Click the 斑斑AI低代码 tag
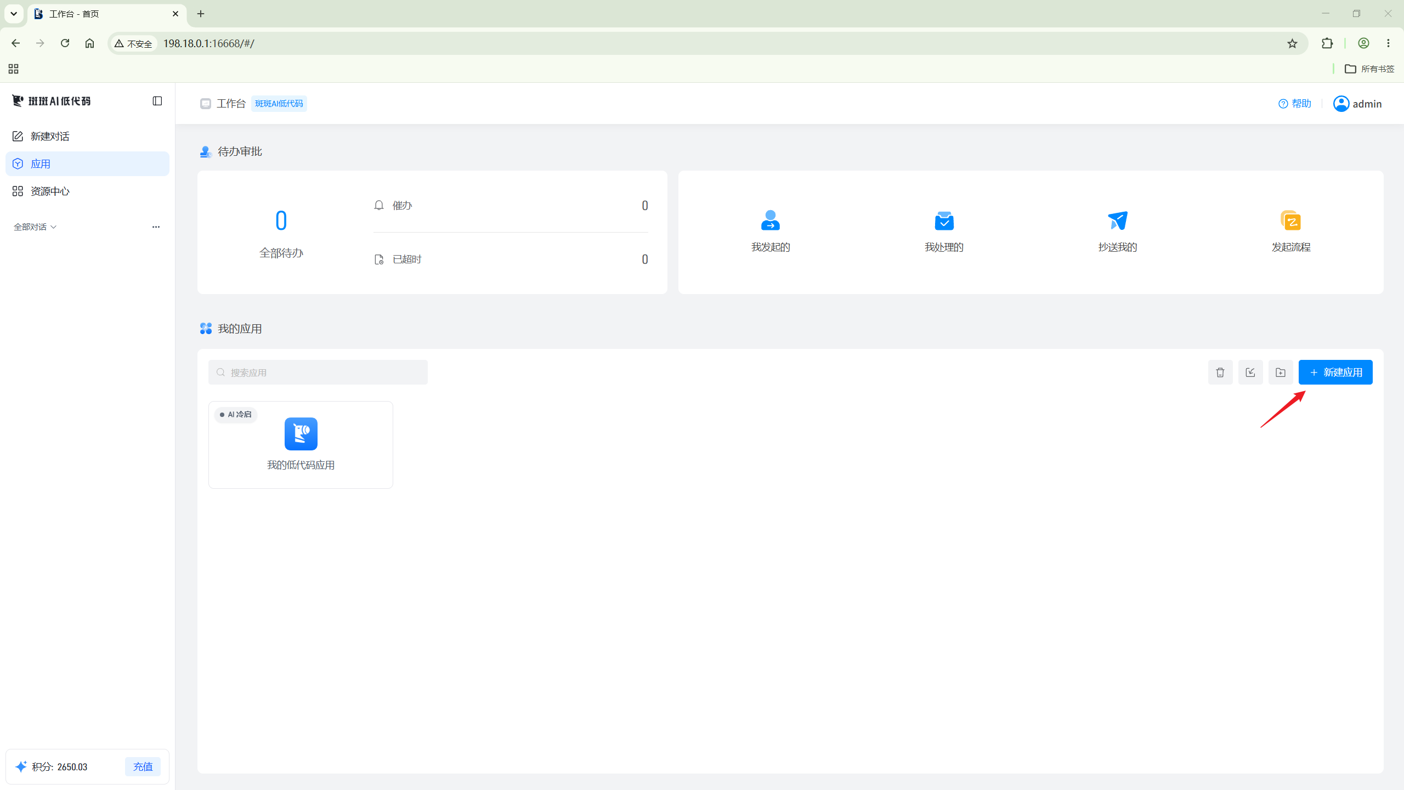The width and height of the screenshot is (1404, 790). point(279,104)
